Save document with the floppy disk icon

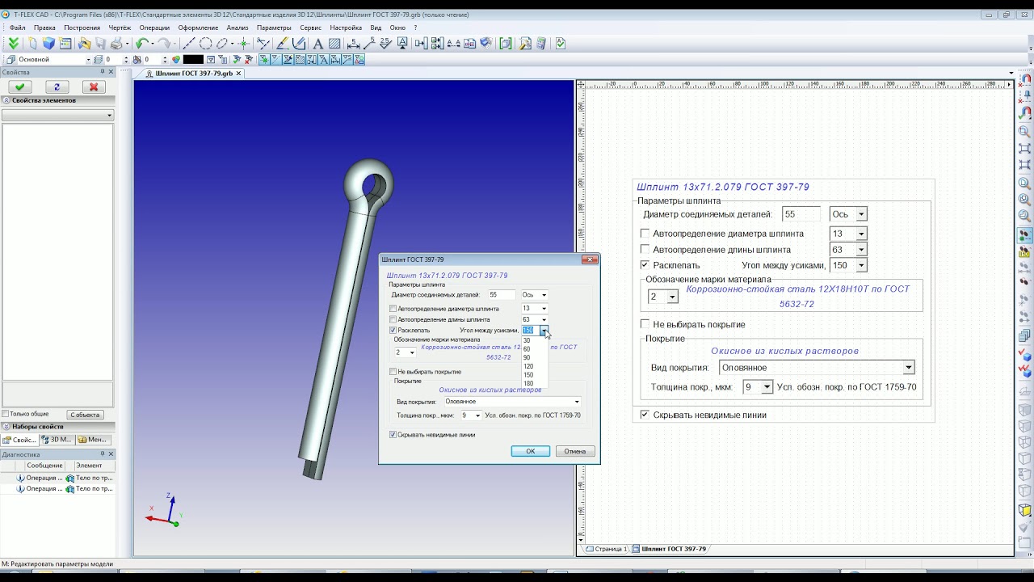tap(100, 44)
